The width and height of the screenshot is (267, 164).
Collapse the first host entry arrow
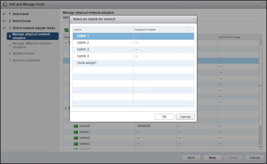click(66, 43)
